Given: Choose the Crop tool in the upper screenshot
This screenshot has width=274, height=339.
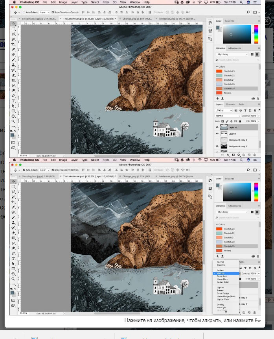Looking at the screenshot, I should point(13,44).
